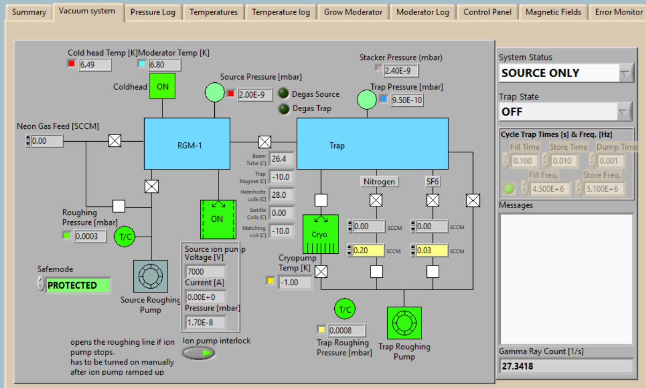646x388 pixels.
Task: Open the System Status dropdown
Action: [x=626, y=73]
